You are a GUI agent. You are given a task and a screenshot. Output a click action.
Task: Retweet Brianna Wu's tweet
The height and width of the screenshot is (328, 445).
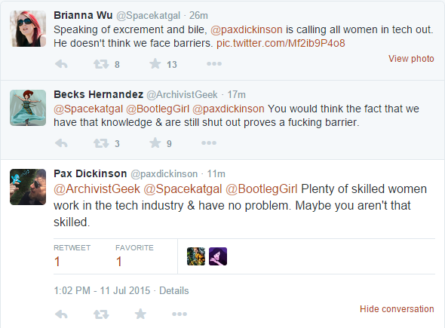(101, 64)
